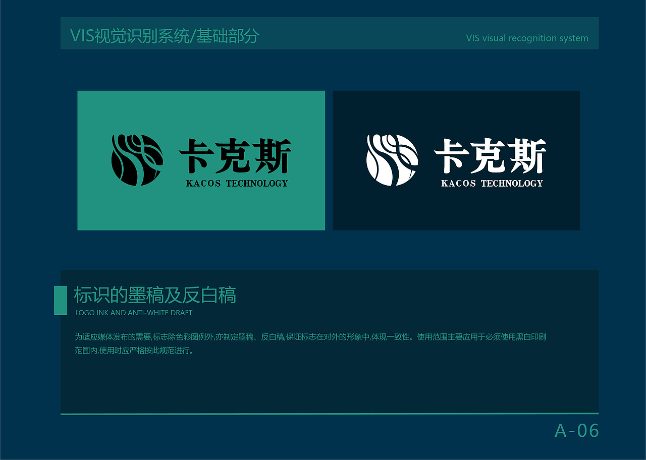Image resolution: width=646 pixels, height=460 pixels.
Task: Click the leaf swirl symbol inside the dark panel
Action: [392, 160]
